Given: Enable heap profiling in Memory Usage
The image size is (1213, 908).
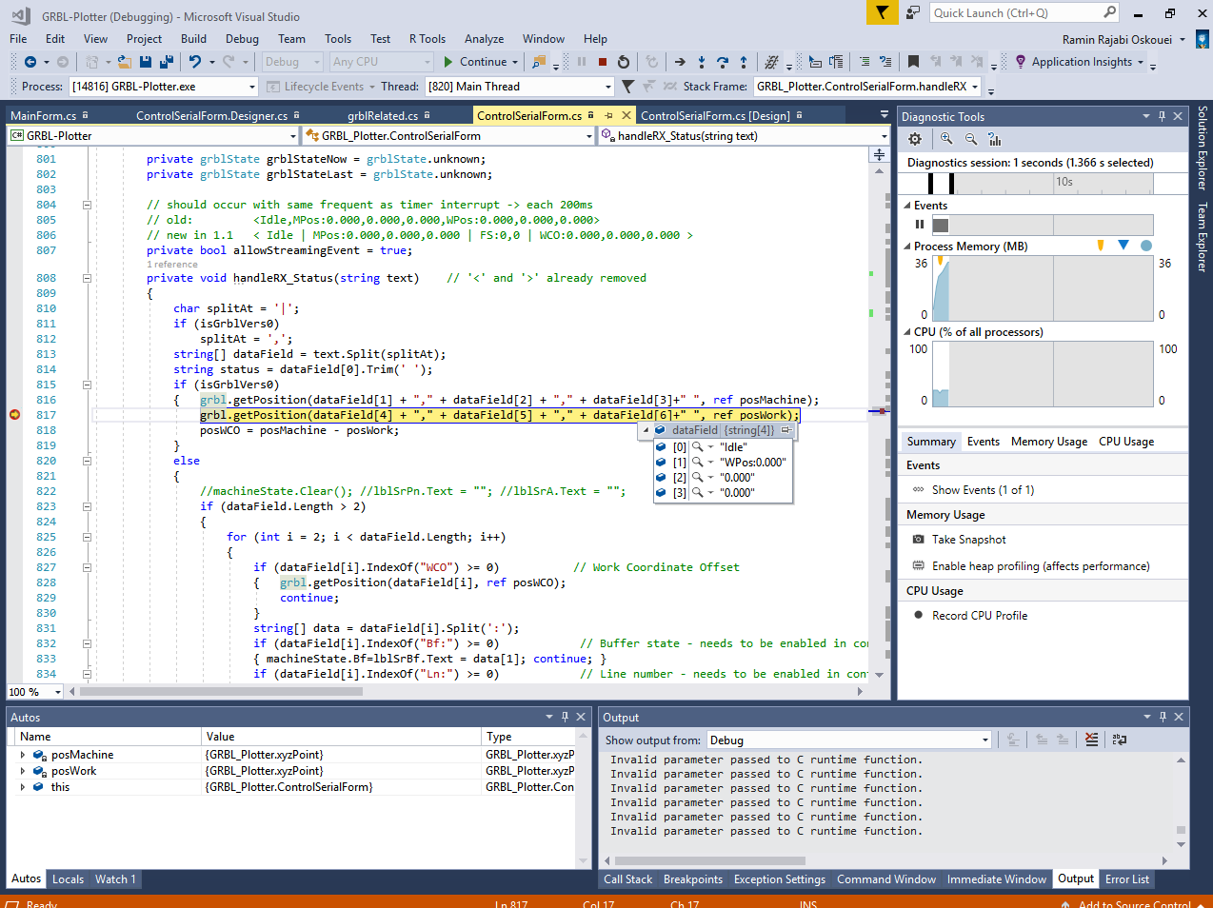Looking at the screenshot, I should coord(1040,566).
